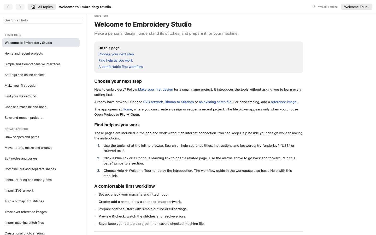The height and width of the screenshot is (235, 376).
Task: Open Combine, cut and separate shapes topic
Action: (x=41, y=169)
